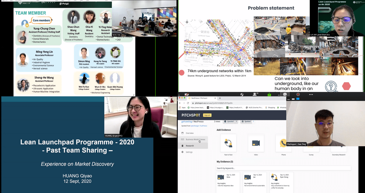Open the NUS Libraries bookmark

tap(254, 107)
